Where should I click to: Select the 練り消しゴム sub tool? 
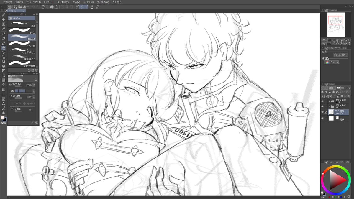click(22, 57)
